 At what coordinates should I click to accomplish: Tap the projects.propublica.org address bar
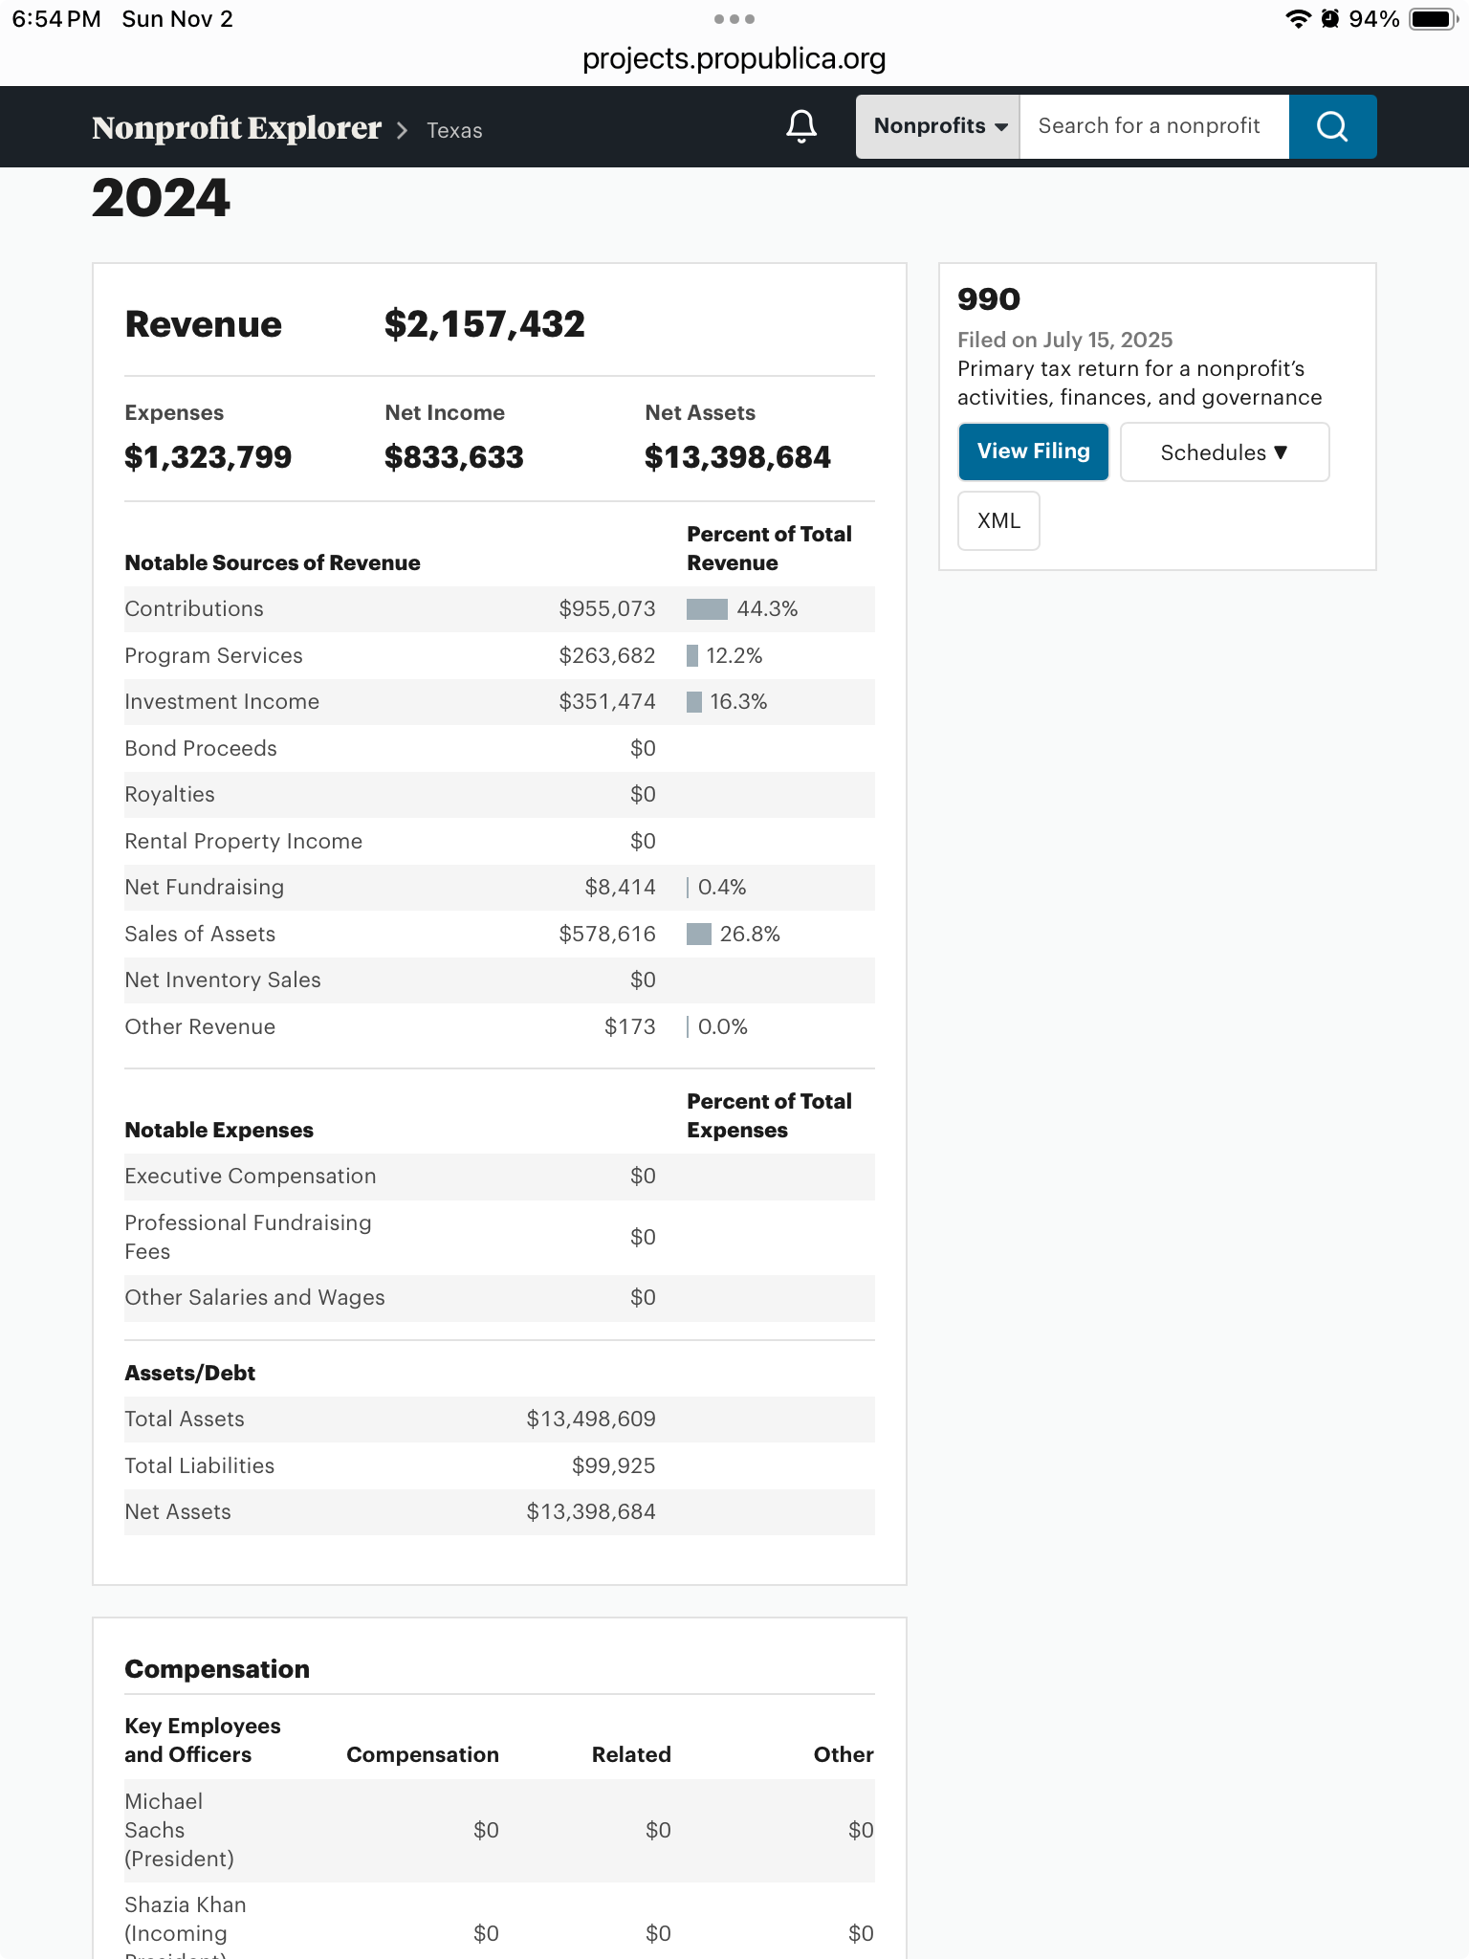pyautogui.click(x=734, y=59)
